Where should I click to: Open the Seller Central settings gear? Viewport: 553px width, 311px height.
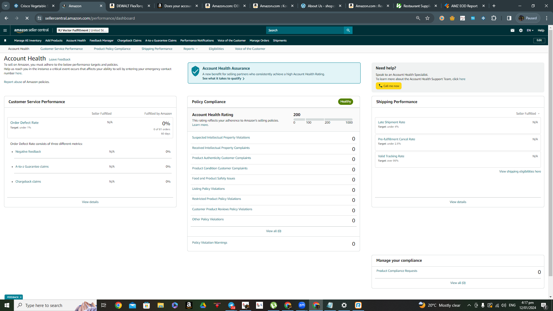coord(521,30)
